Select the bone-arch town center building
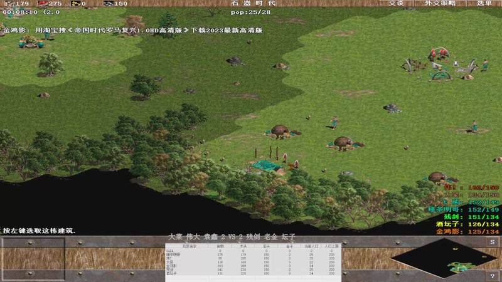 tap(441, 65)
